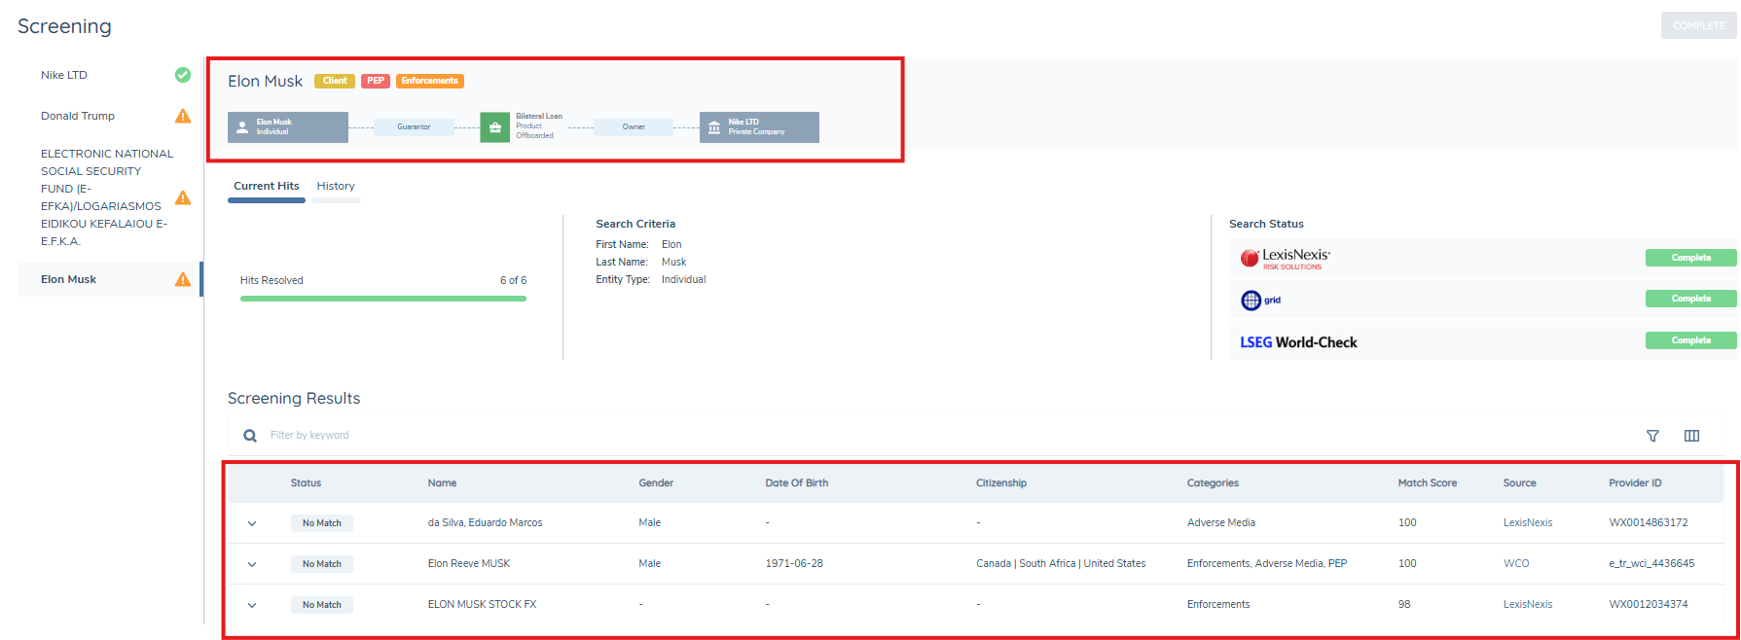Click the Hits Resolved progress bar
This screenshot has width=1741, height=640.
coord(383,299)
